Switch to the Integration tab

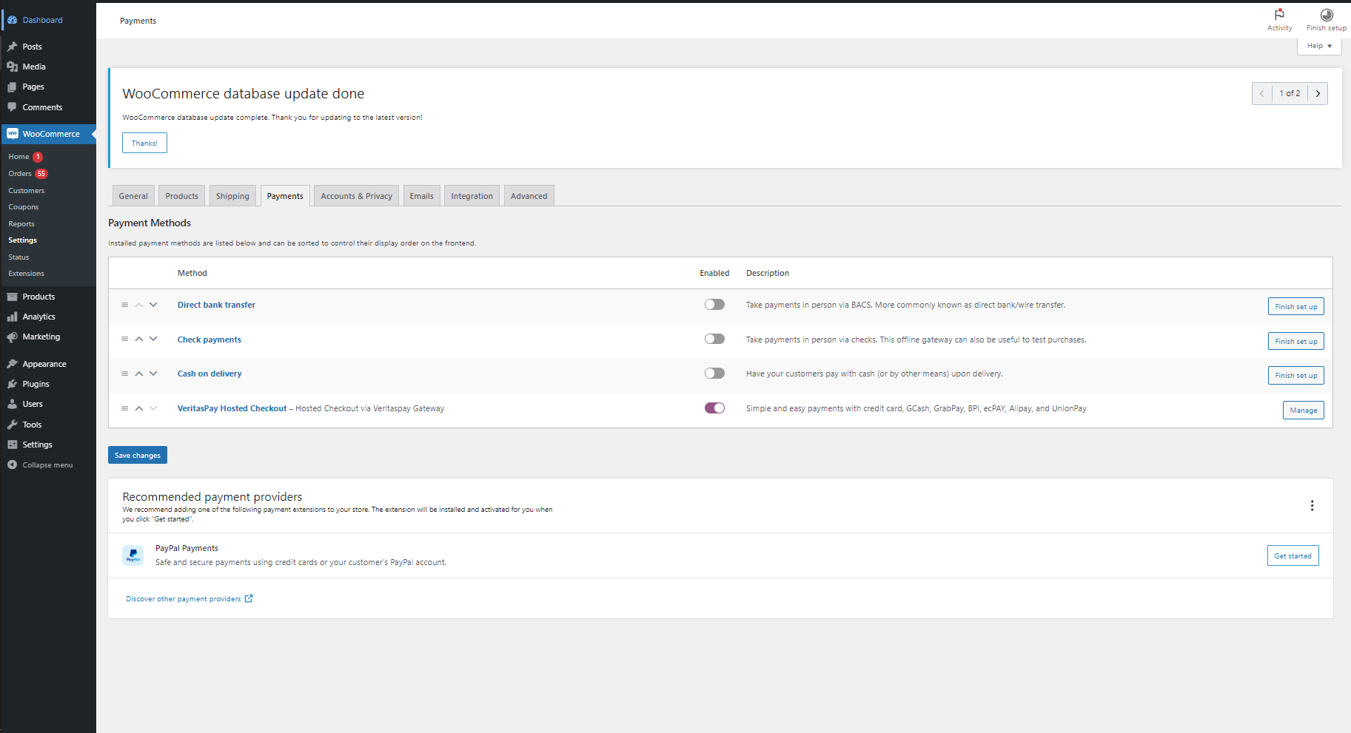[x=472, y=196]
